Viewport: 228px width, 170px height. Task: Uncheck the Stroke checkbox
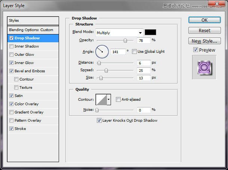pos(11,129)
